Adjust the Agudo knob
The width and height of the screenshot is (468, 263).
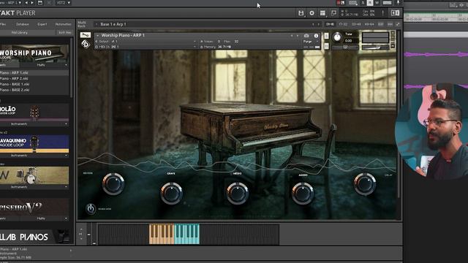click(x=303, y=193)
